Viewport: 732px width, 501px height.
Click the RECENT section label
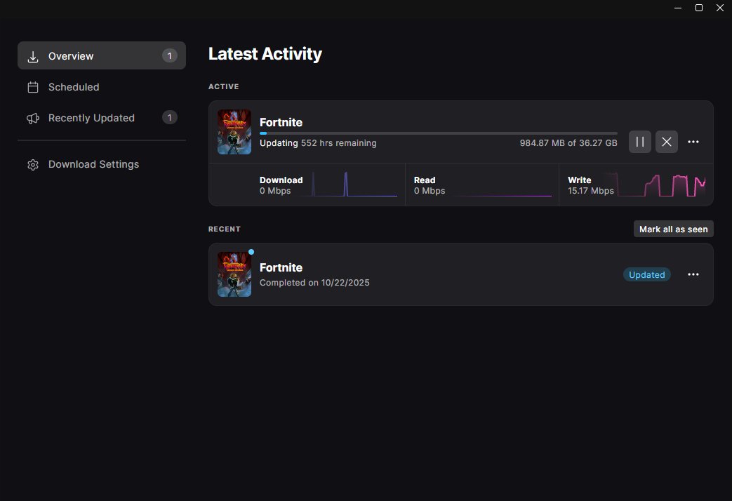pyautogui.click(x=224, y=229)
